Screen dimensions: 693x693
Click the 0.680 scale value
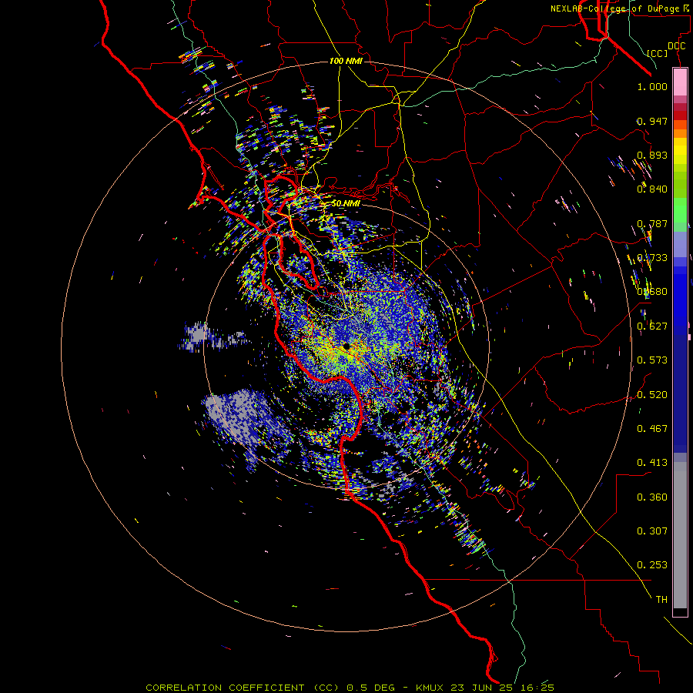(x=652, y=292)
